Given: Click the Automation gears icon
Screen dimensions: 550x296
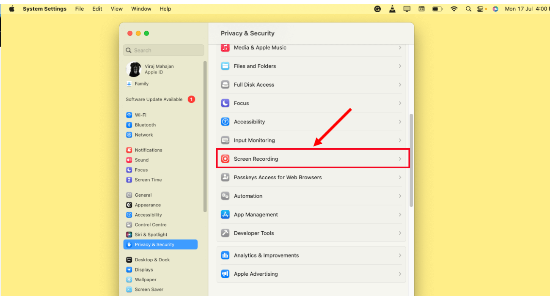Looking at the screenshot, I should (x=225, y=196).
